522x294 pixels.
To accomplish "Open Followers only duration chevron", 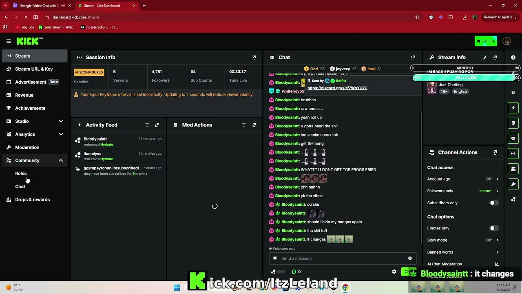I will 497,191.
